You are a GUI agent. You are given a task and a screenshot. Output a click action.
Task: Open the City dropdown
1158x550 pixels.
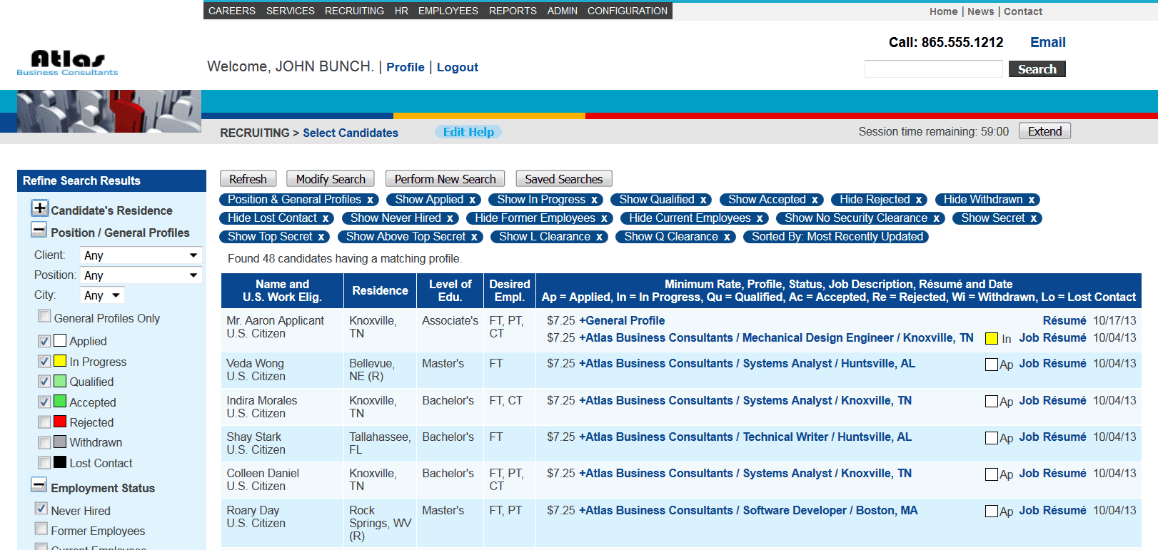point(103,295)
